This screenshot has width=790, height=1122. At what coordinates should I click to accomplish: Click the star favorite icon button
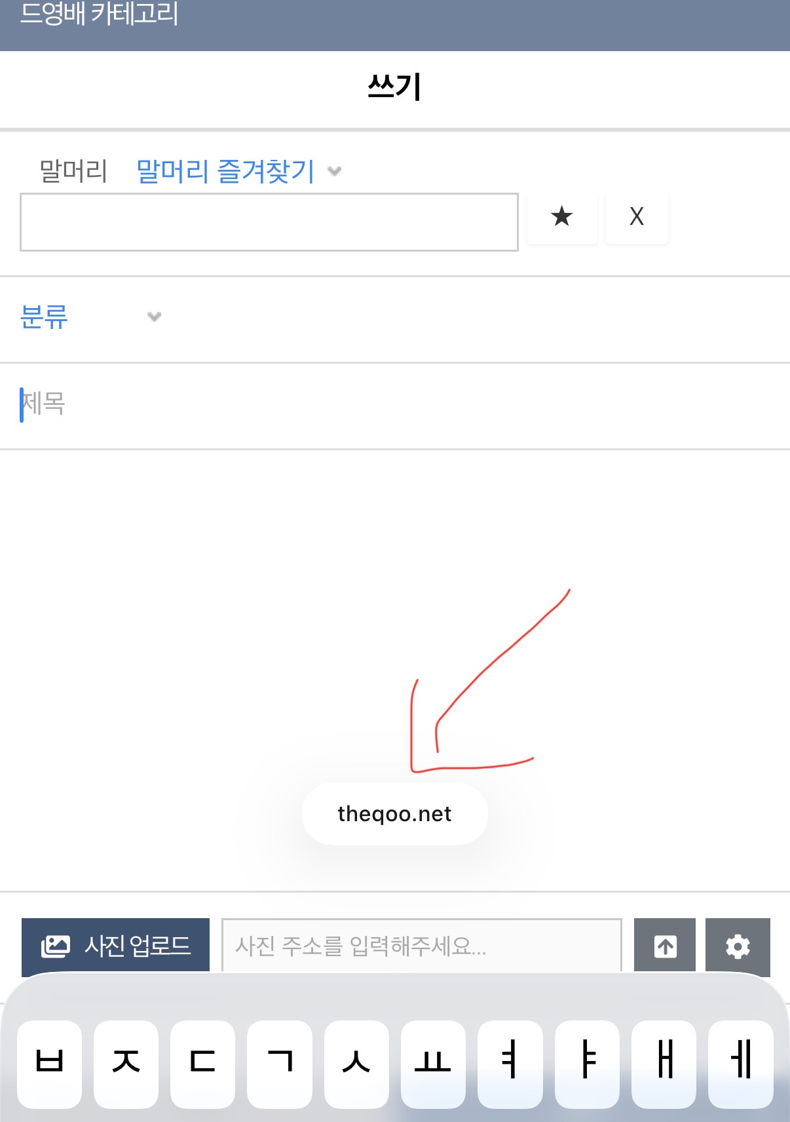point(562,216)
